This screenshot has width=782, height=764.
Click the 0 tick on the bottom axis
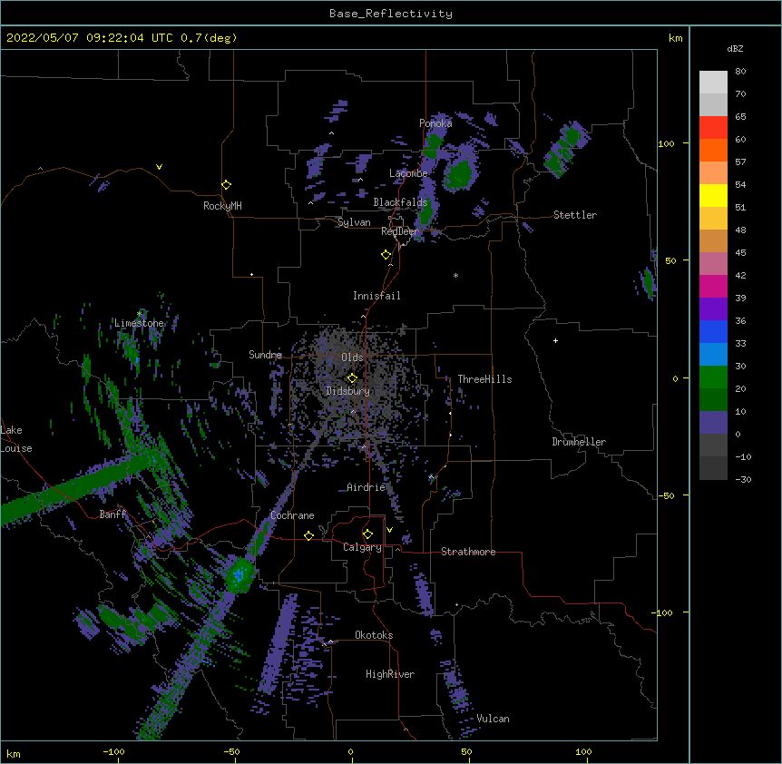350,751
